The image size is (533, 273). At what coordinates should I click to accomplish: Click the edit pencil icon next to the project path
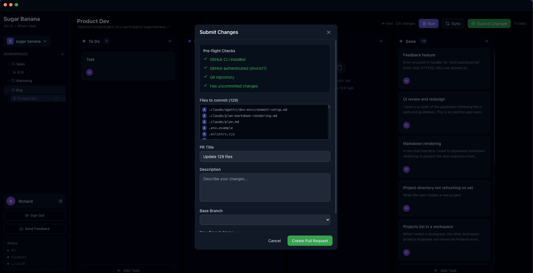168,27
